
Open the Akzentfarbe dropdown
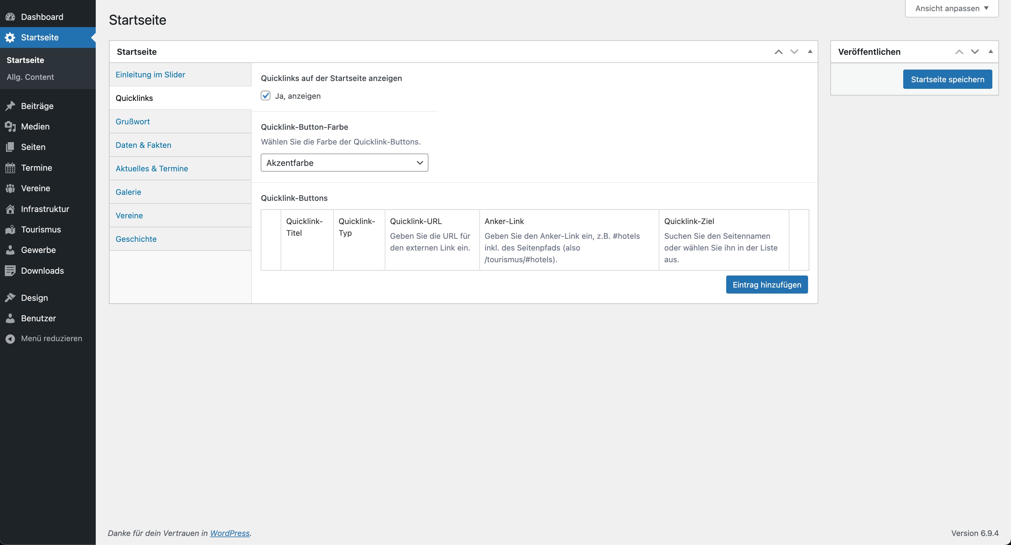coord(344,163)
